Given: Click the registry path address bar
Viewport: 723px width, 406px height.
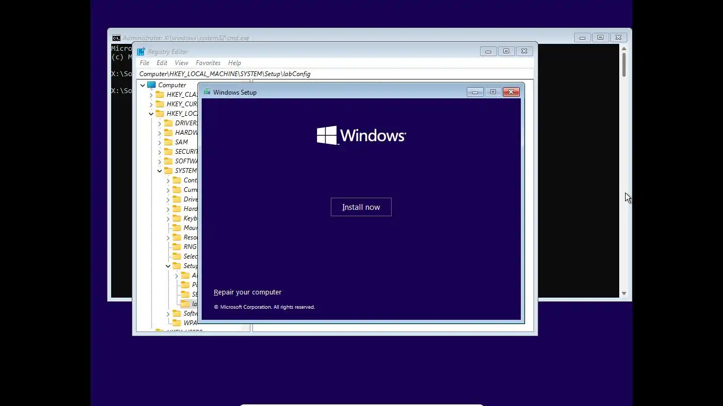Looking at the screenshot, I should (336, 74).
